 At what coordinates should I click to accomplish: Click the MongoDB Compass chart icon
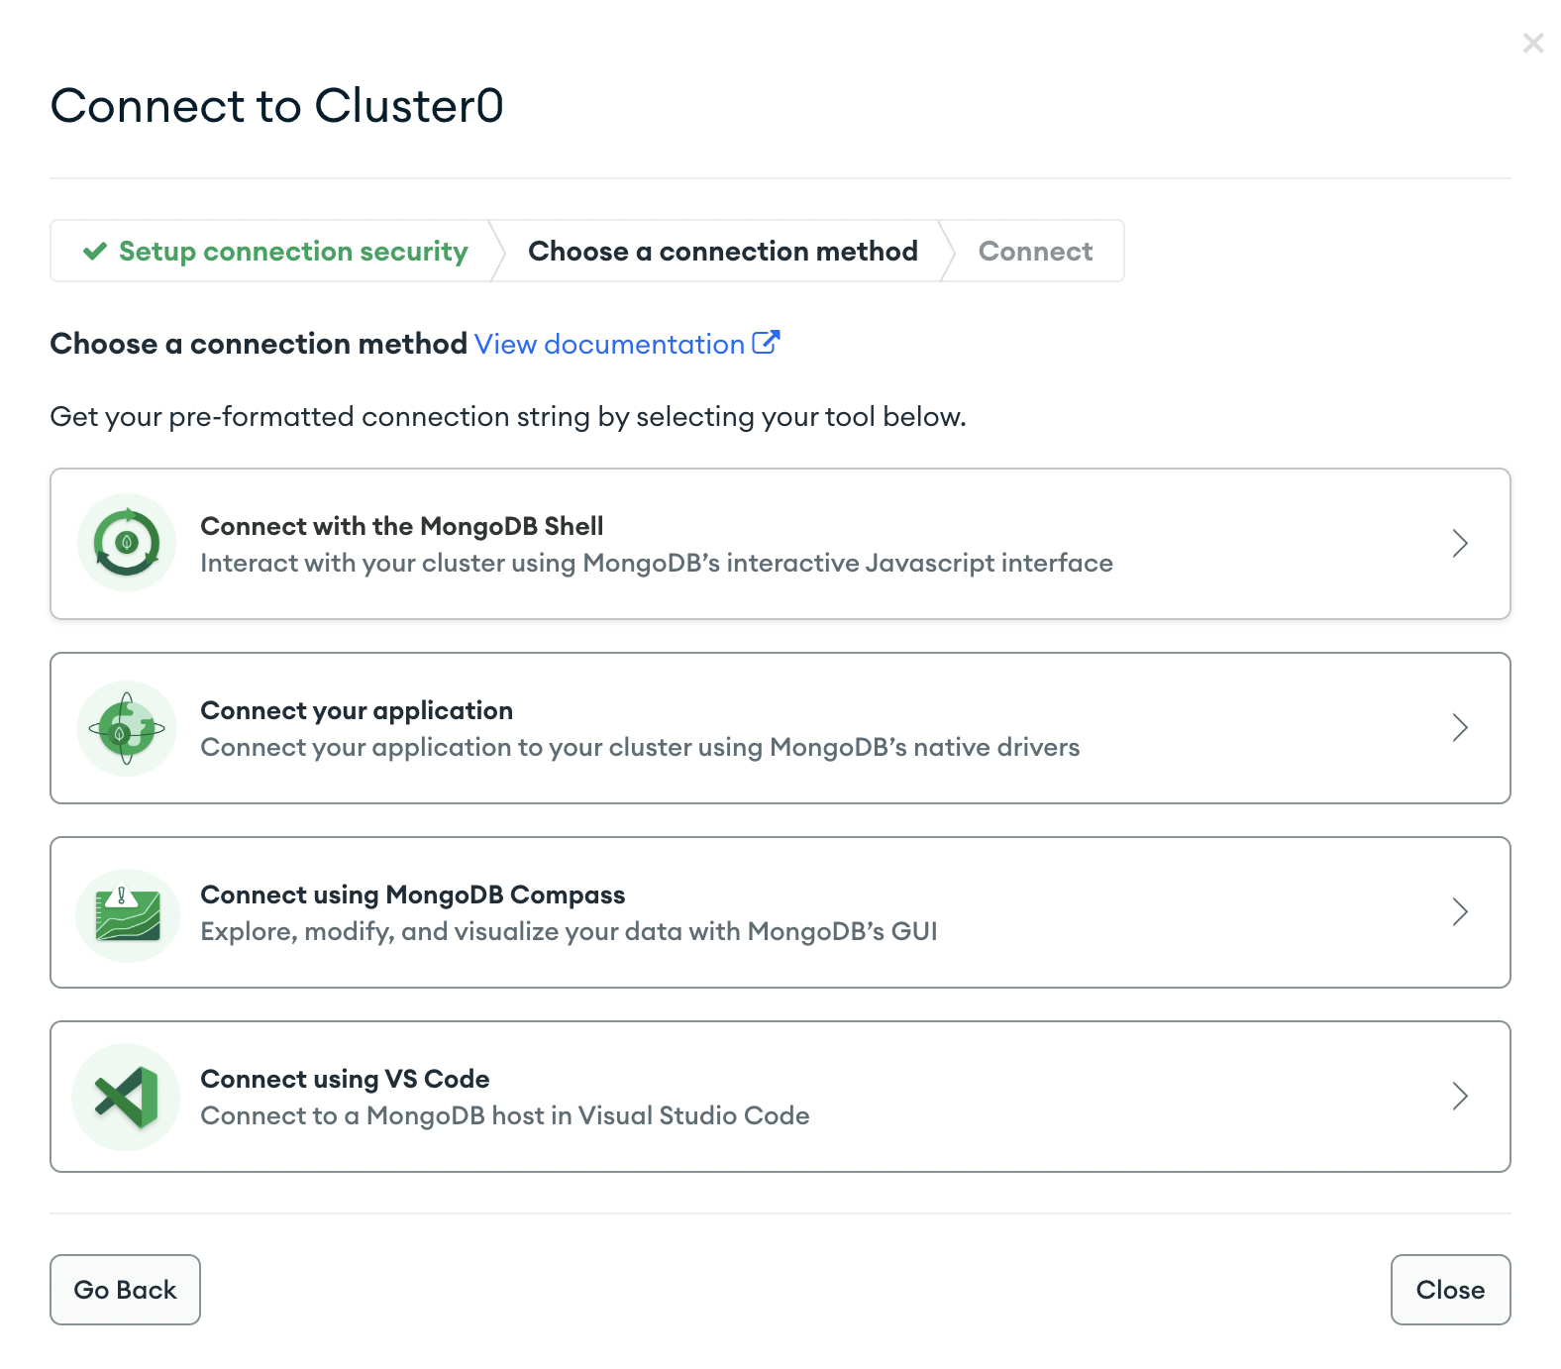tap(127, 914)
